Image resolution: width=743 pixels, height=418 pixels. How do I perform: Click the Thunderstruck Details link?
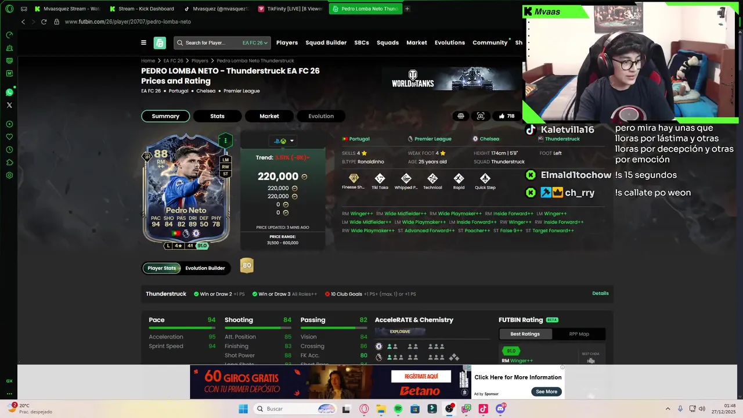pos(600,293)
